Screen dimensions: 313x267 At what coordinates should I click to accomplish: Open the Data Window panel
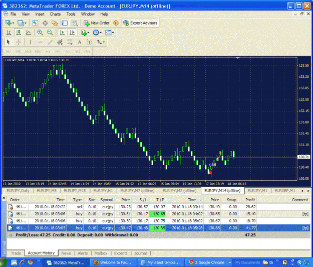coord(45,23)
